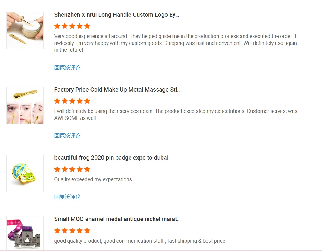Click the star rating of the enamel medal review
Screen dimensions: 322x251
[x=72, y=231]
